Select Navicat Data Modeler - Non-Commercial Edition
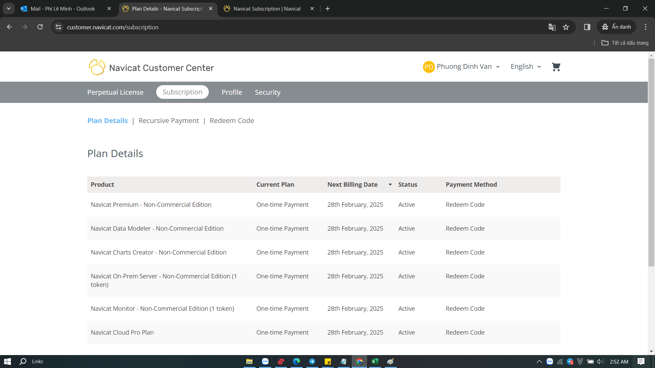The height and width of the screenshot is (368, 655). (324, 229)
